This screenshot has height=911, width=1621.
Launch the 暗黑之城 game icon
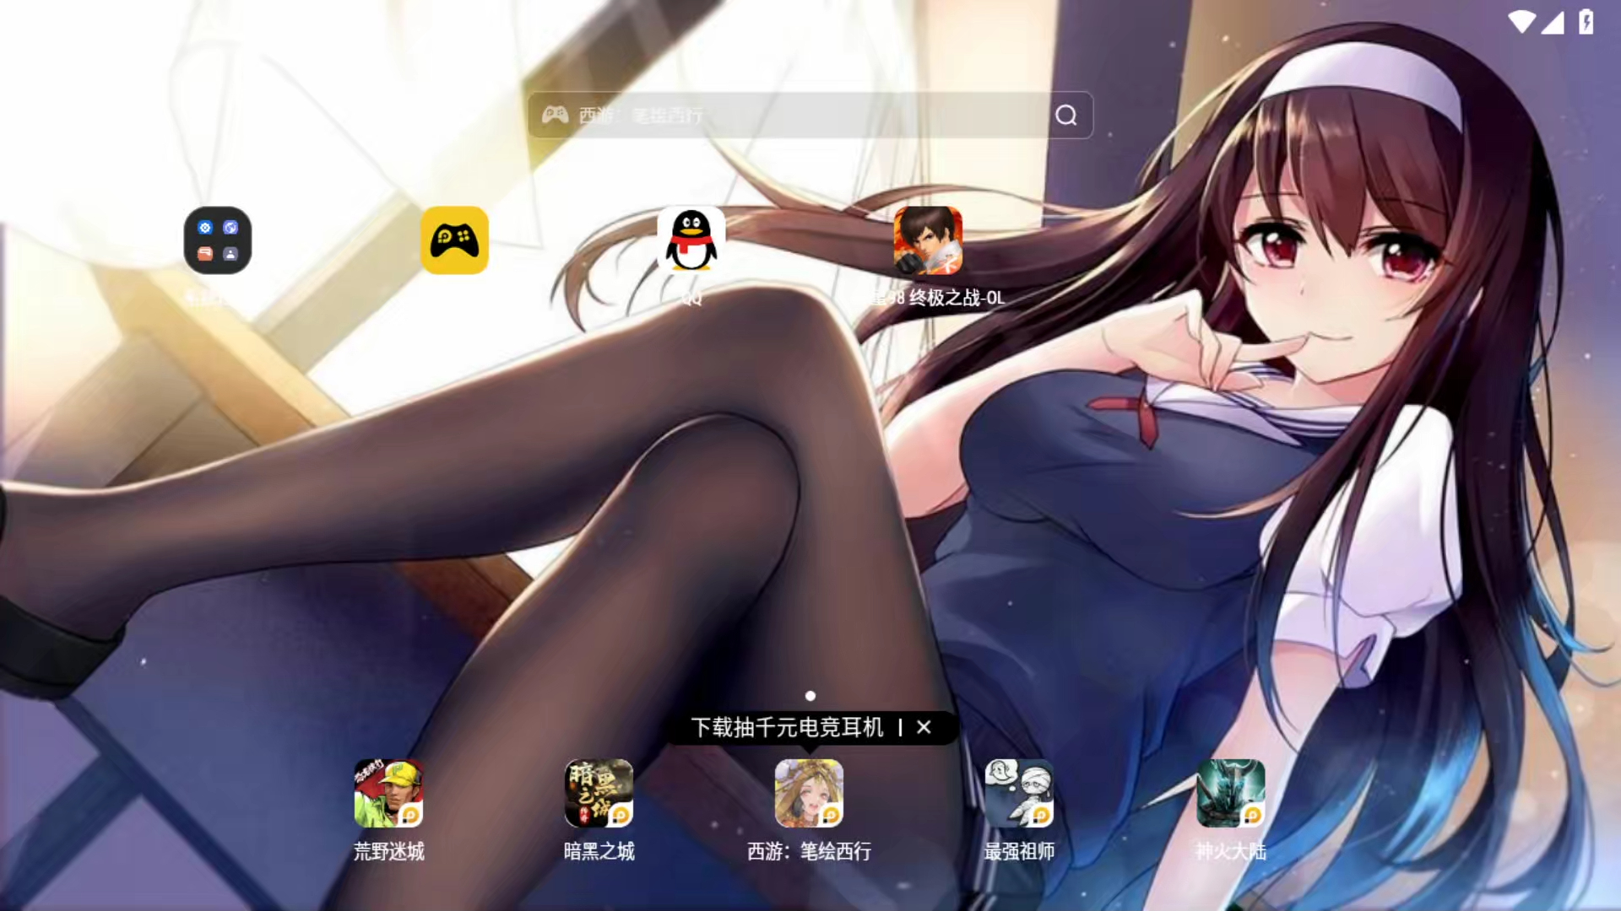599,793
